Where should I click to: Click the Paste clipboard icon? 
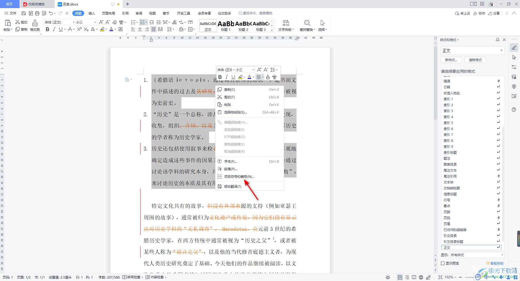[x=8, y=23]
